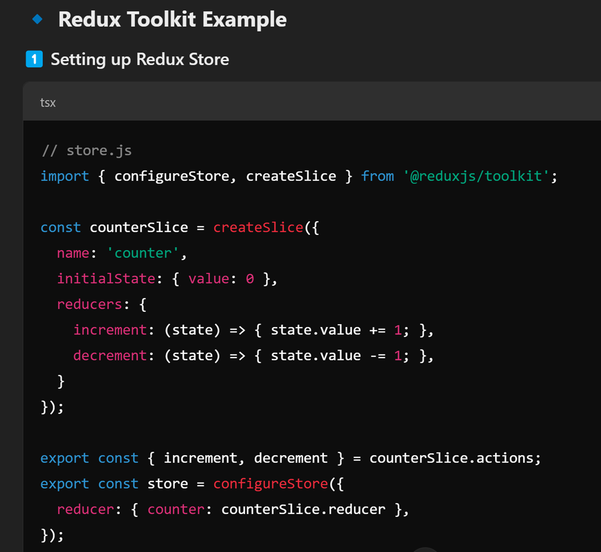Click the blue number 1 badge icon
This screenshot has height=552, width=601.
(x=34, y=59)
